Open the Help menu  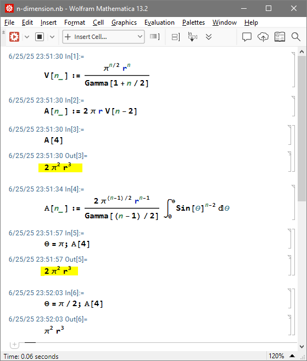tap(251, 22)
